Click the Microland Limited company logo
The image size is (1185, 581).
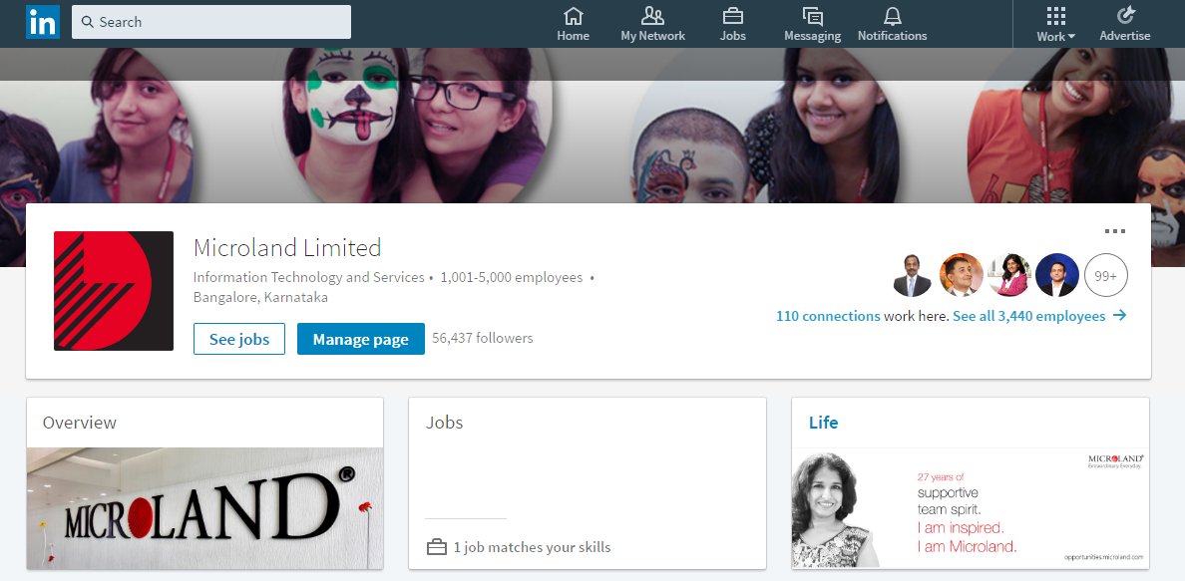pos(114,291)
